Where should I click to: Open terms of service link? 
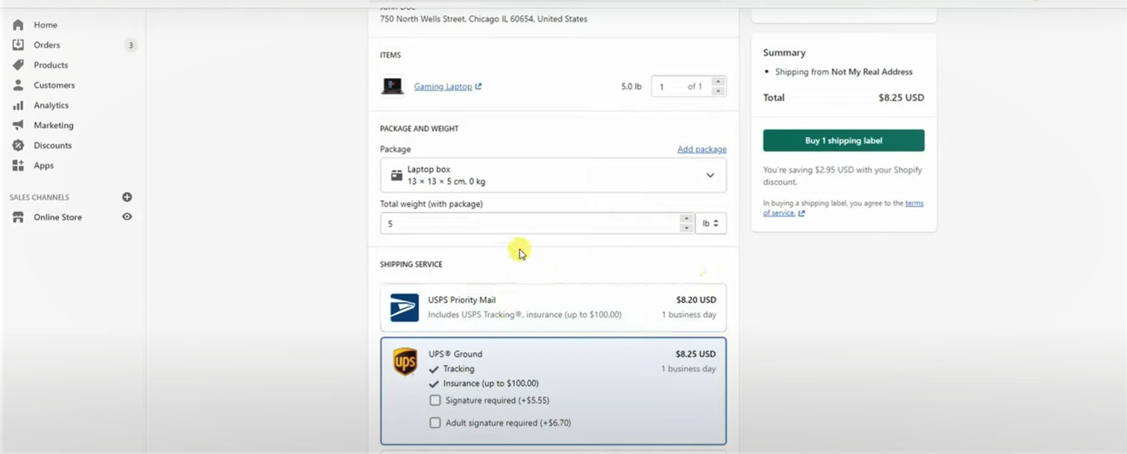tap(843, 208)
